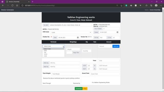The height and width of the screenshot is (92, 164).
Task: Open Invoice (Assembly) nav link
Action: 155,10
